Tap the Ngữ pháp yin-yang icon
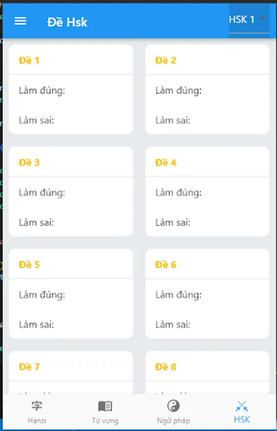This screenshot has width=277, height=431. point(173,407)
